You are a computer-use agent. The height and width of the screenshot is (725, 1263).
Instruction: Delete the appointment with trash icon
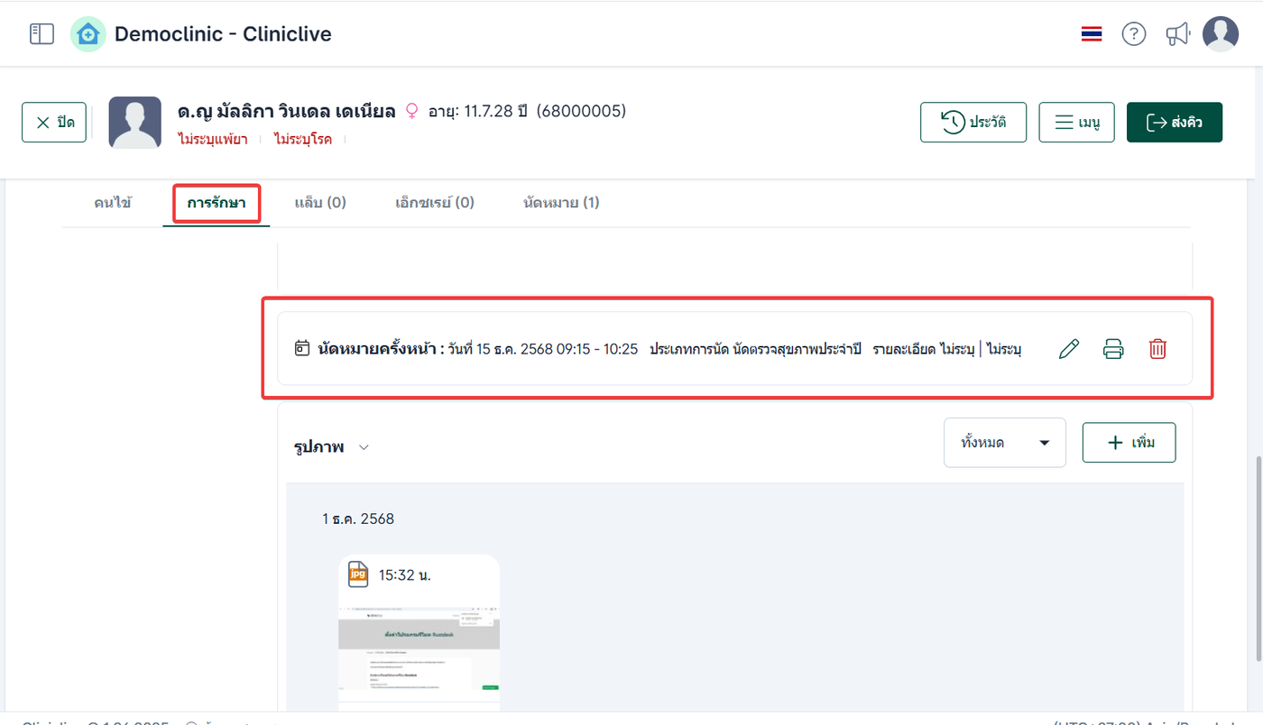coord(1157,349)
